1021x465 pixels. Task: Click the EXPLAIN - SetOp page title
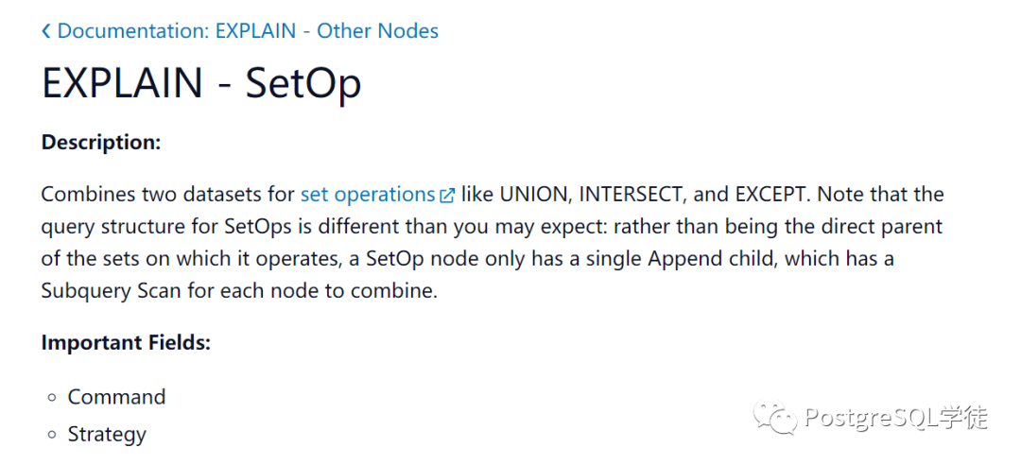[x=201, y=84]
